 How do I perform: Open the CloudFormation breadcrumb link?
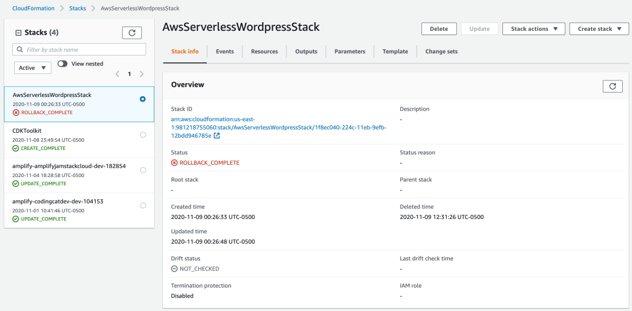click(x=34, y=8)
